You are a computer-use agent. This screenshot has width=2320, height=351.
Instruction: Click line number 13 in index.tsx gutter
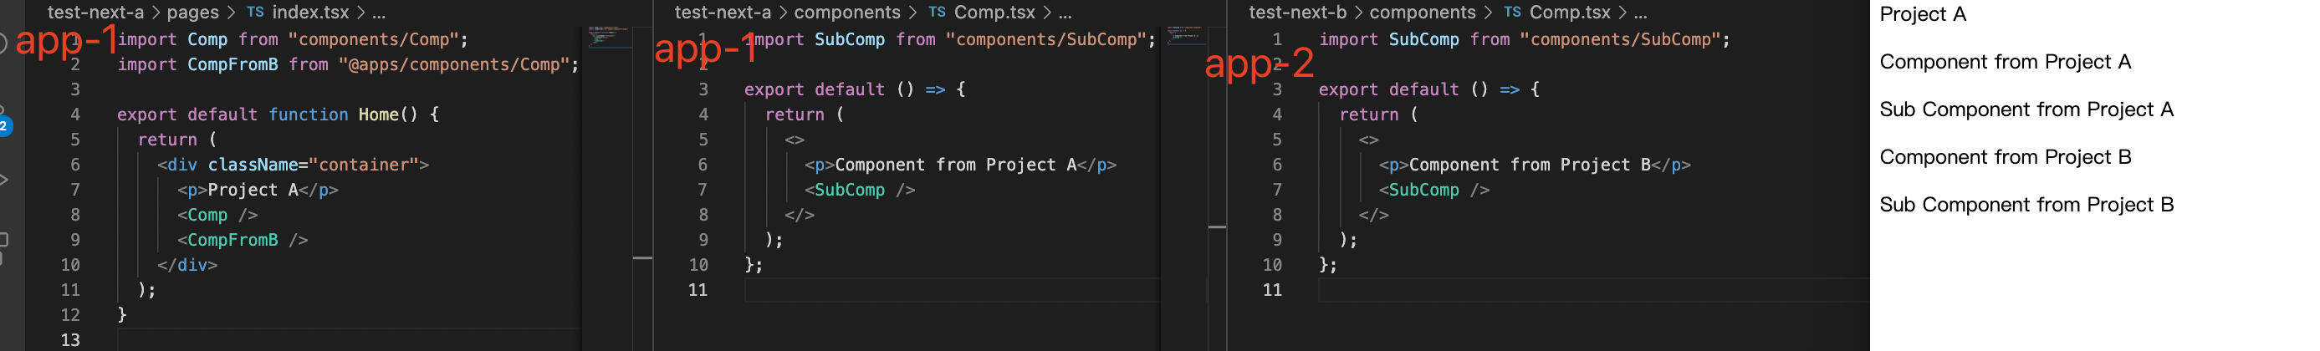70,340
